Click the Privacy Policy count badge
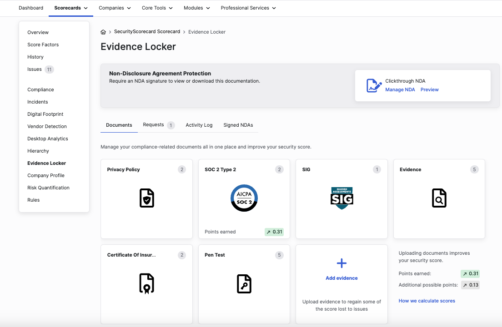 coord(182,169)
